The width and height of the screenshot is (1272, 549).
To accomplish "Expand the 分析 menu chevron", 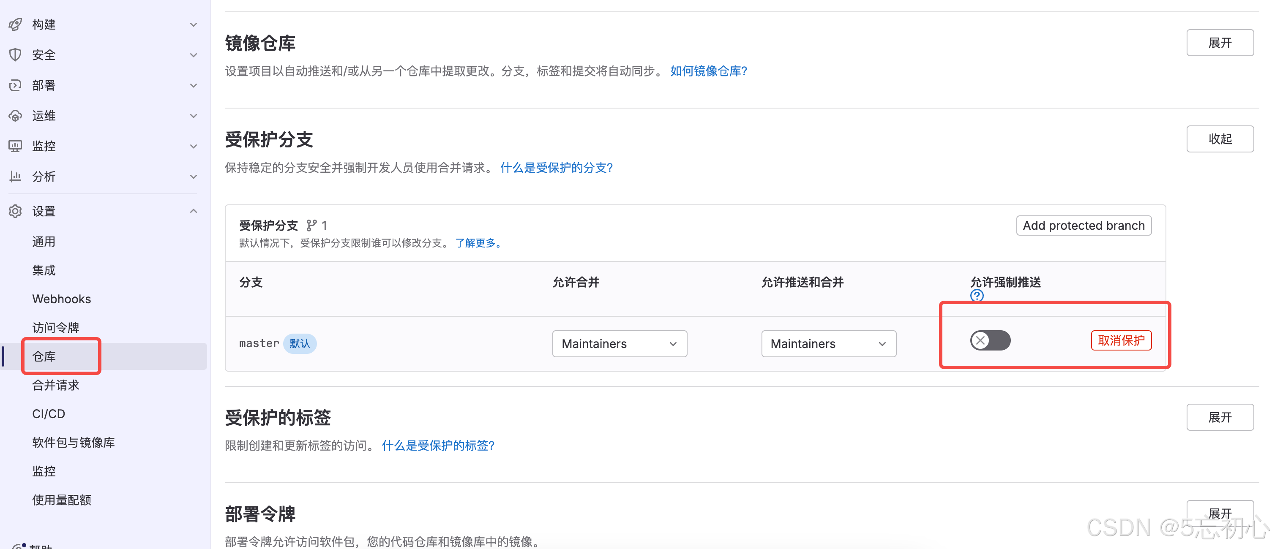I will 194,176.
